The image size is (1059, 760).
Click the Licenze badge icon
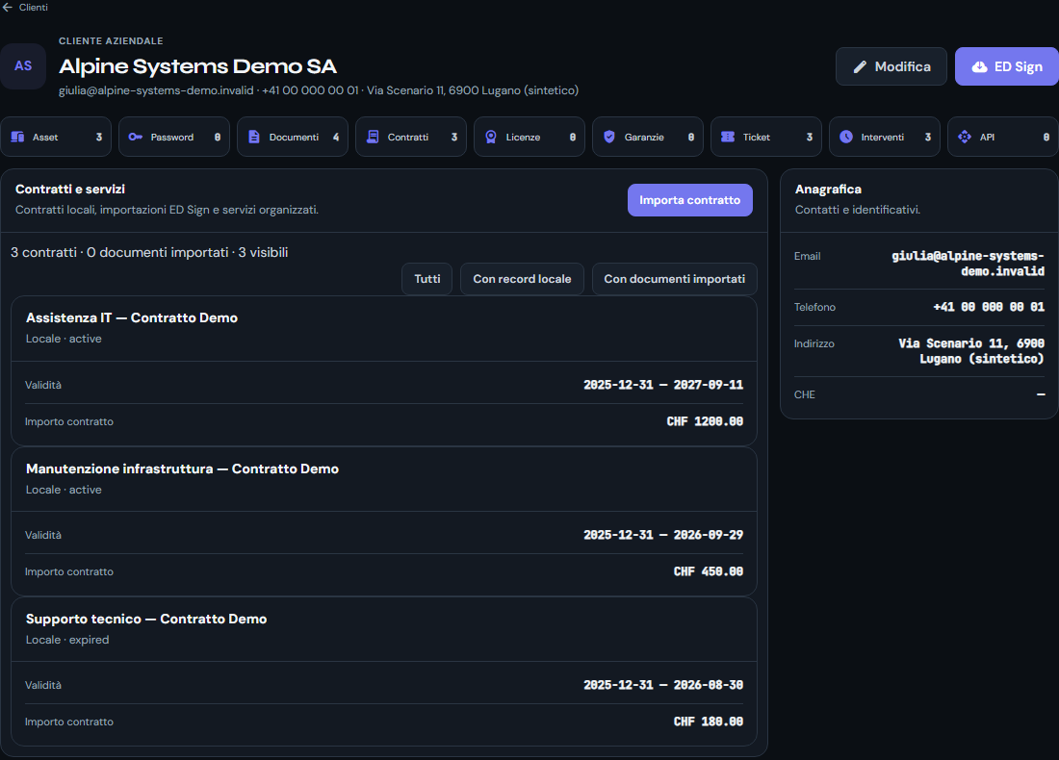point(491,137)
